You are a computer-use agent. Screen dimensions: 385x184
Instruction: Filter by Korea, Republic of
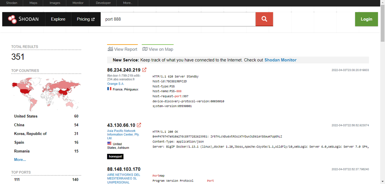click(30, 134)
